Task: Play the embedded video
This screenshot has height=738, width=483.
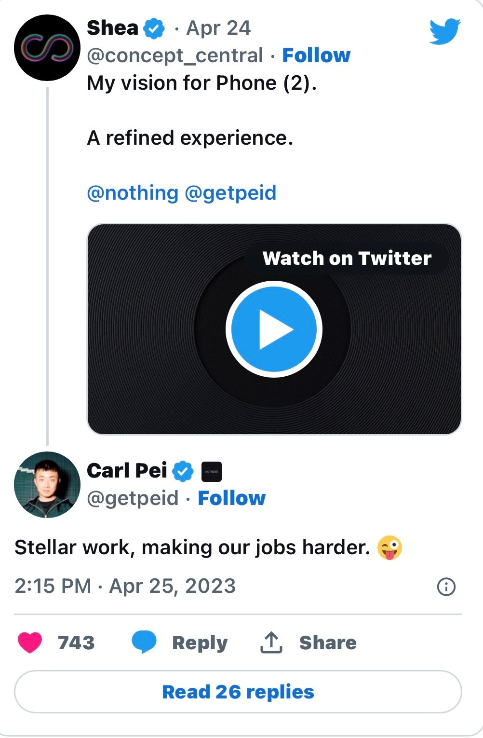Action: [x=274, y=329]
